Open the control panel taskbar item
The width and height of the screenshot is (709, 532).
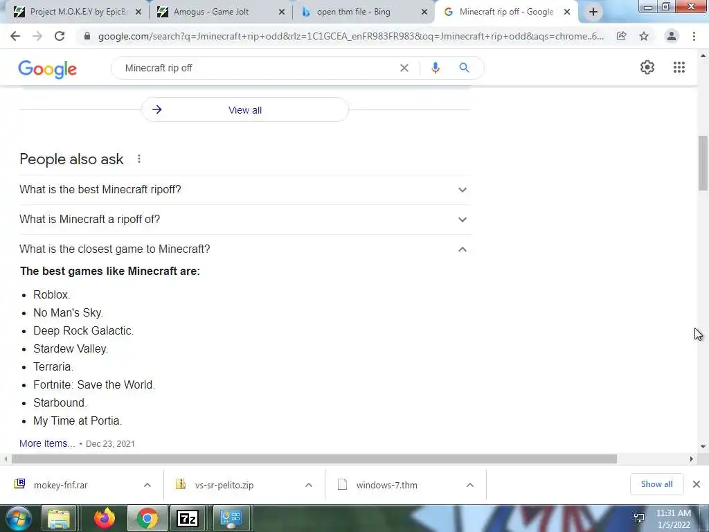pos(231,518)
